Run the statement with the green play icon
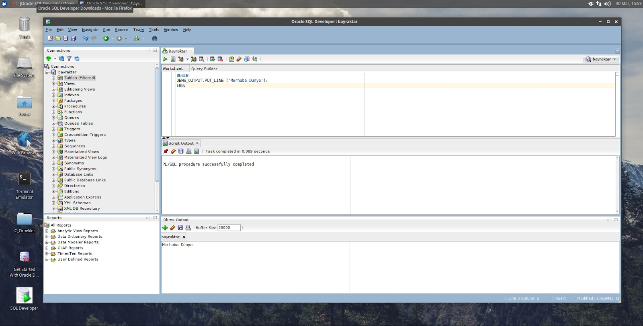643x326 pixels. 165,59
